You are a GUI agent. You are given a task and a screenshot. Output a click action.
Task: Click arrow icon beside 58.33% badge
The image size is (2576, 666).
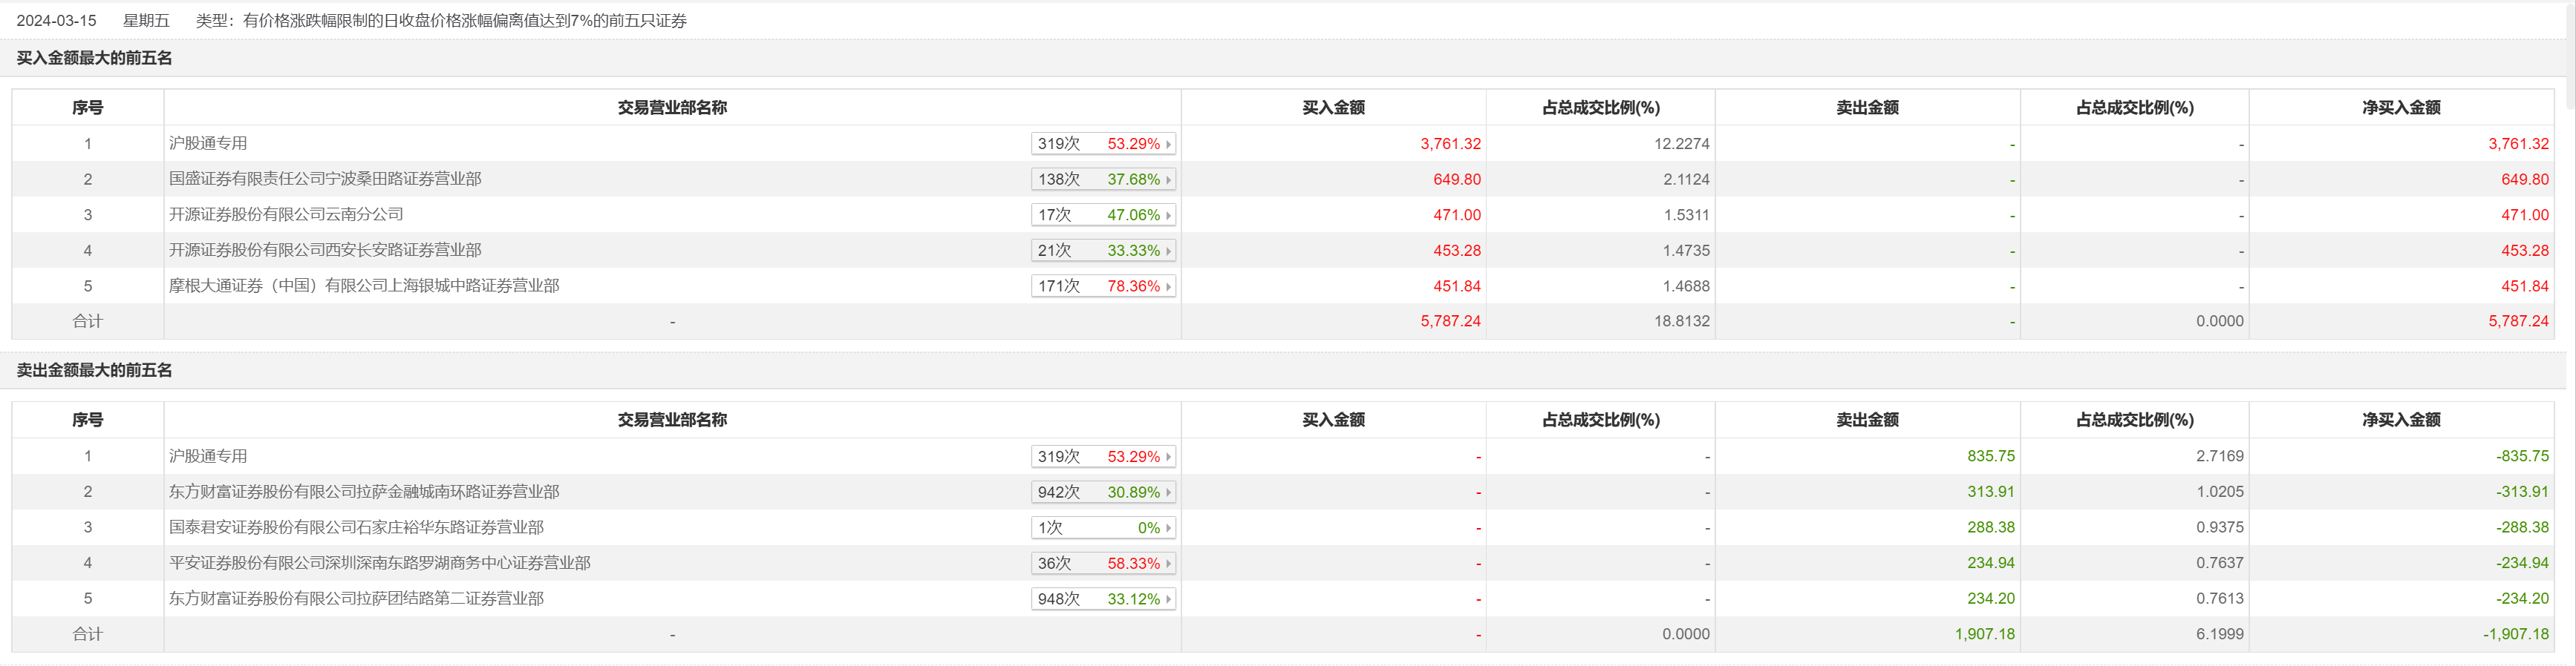[x=1168, y=564]
